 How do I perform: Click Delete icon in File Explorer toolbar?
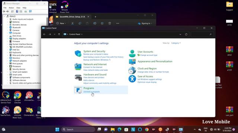click(x=110, y=23)
